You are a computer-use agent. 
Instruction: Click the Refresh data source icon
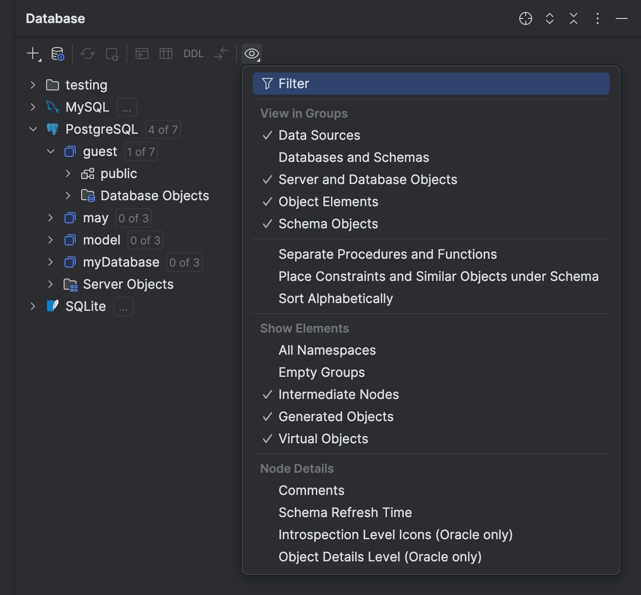click(x=87, y=53)
